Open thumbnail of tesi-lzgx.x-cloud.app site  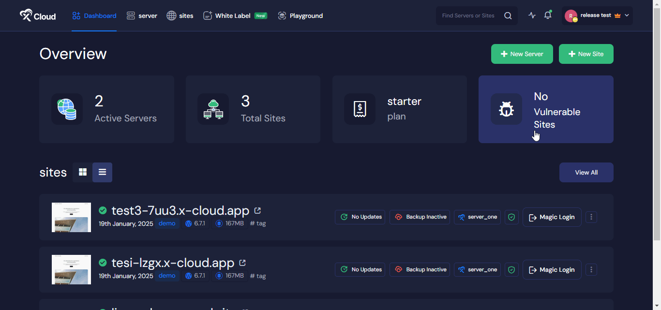pos(71,270)
